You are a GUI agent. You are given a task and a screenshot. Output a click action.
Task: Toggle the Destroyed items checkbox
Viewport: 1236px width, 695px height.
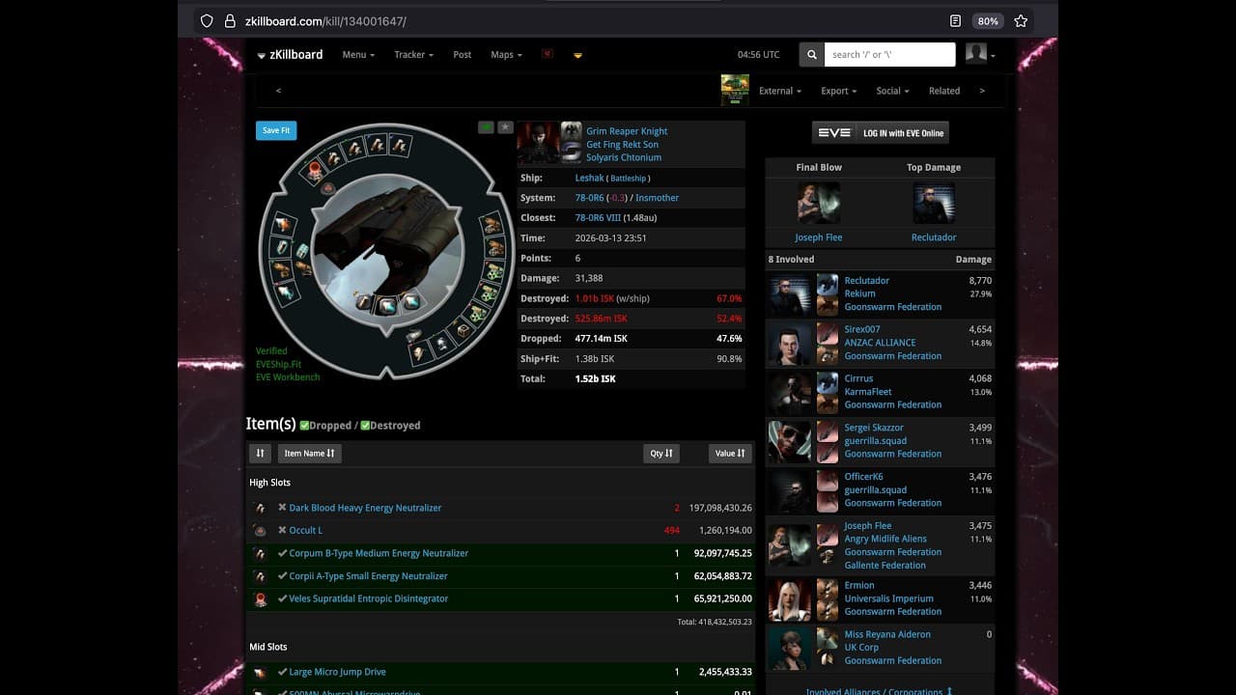coord(365,426)
